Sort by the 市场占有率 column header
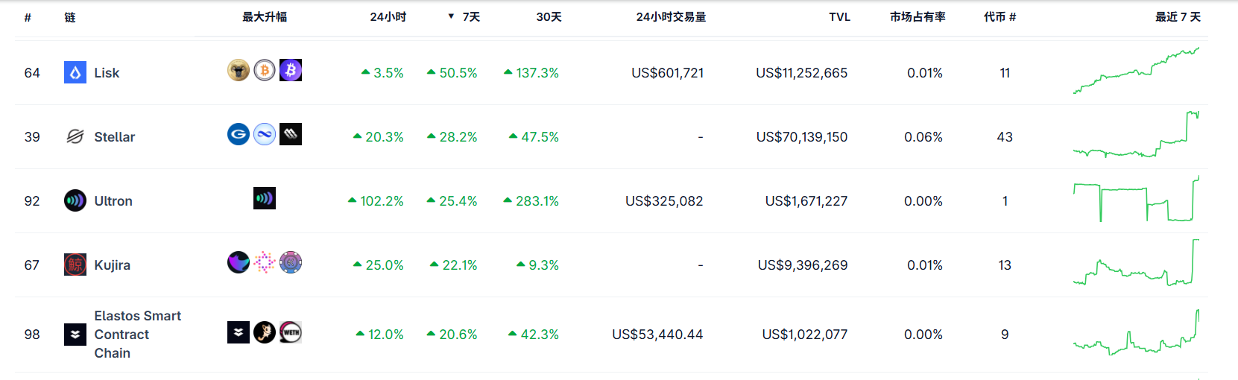This screenshot has height=380, width=1238. (x=918, y=16)
